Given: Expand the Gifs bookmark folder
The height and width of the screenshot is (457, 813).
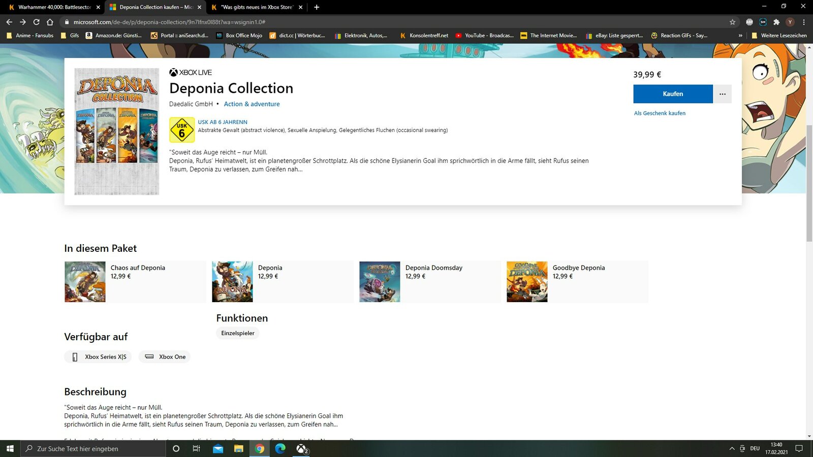Looking at the screenshot, I should point(70,36).
